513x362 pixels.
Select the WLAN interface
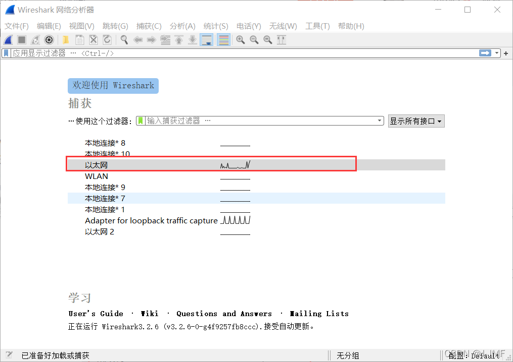pyautogui.click(x=257, y=176)
